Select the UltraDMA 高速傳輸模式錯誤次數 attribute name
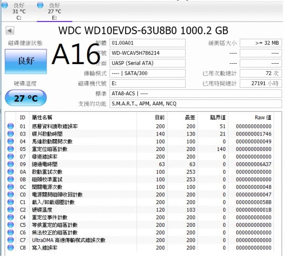Viewport: 285px width, 258px height. click(x=69, y=240)
